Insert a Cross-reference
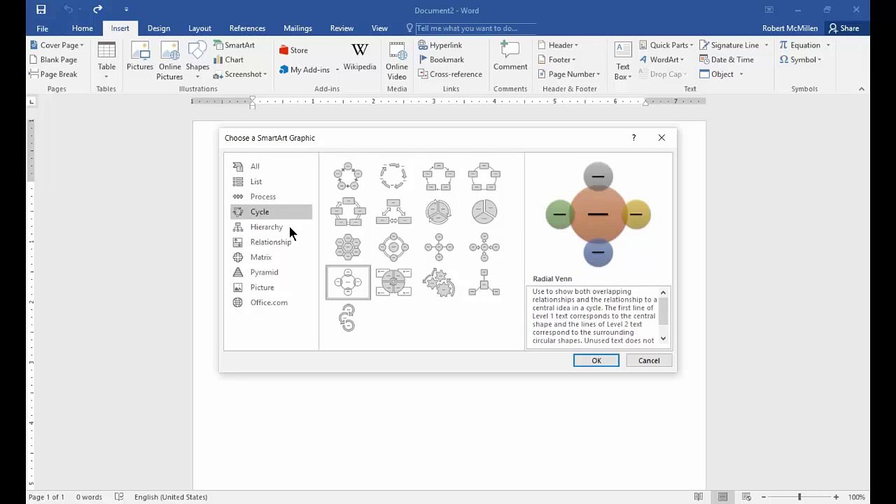Image resolution: width=896 pixels, height=504 pixels. 450,74
